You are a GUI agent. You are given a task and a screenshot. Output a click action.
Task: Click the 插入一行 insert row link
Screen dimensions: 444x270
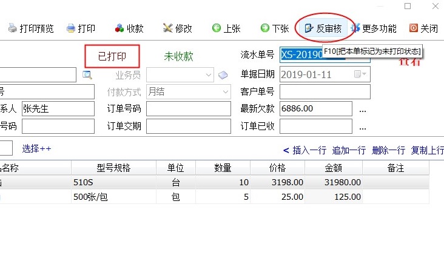tap(306, 151)
